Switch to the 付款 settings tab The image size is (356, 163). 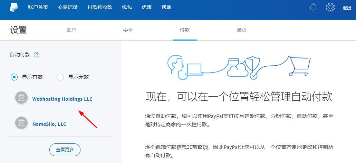click(x=185, y=30)
